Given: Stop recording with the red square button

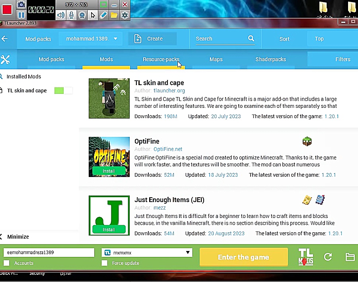Looking at the screenshot, I should 7,10.
